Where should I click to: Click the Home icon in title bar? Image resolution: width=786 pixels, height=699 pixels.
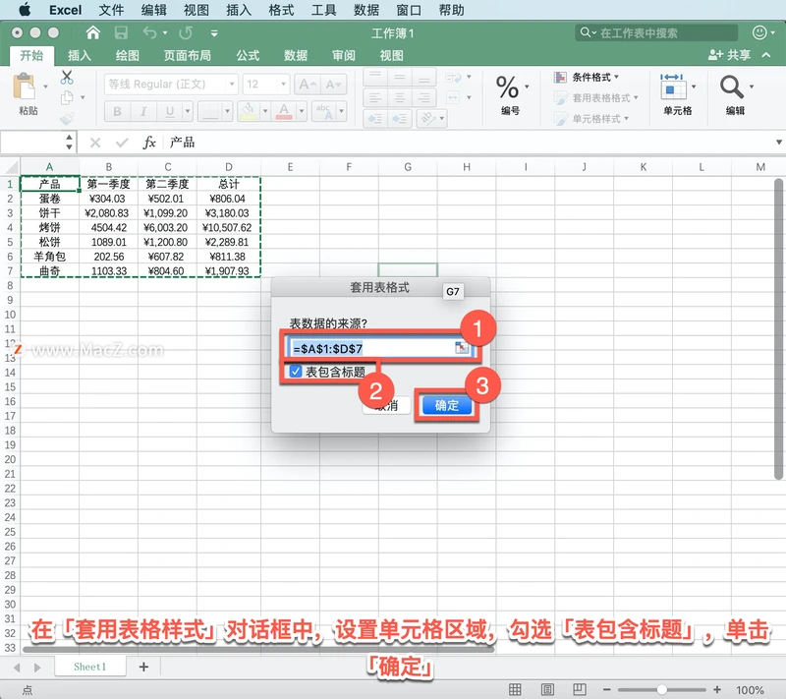[92, 33]
